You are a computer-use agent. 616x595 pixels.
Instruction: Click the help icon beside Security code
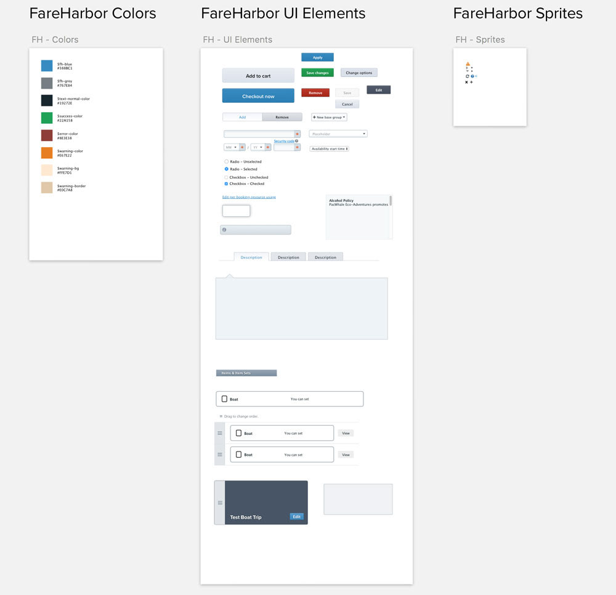coord(297,141)
